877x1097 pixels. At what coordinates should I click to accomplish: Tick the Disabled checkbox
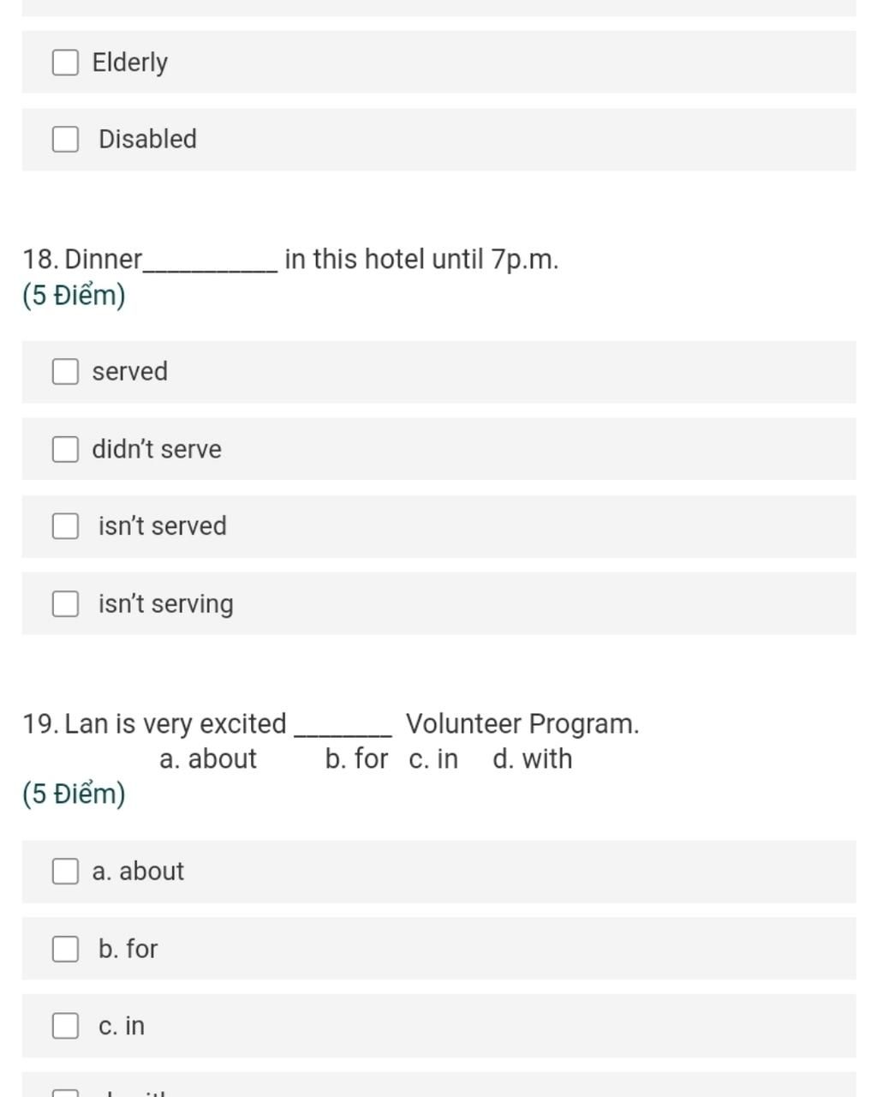point(65,139)
